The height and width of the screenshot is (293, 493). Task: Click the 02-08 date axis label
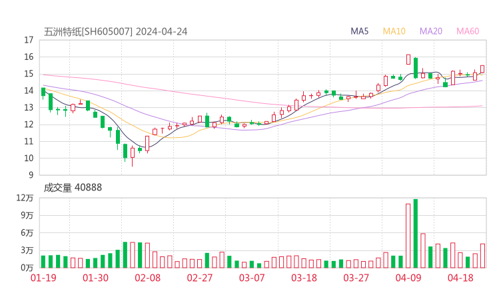[147, 278]
